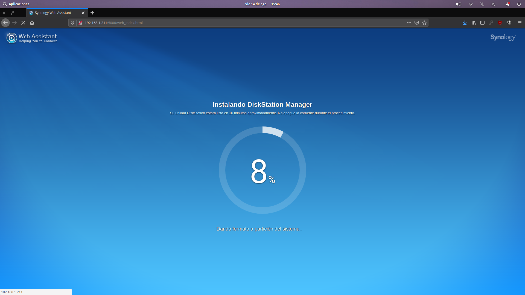The width and height of the screenshot is (525, 295).
Task: Show the library bookmarks and history icon
Action: (474, 23)
